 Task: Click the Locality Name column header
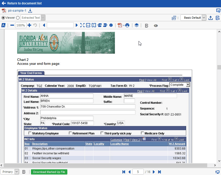(x=120, y=144)
